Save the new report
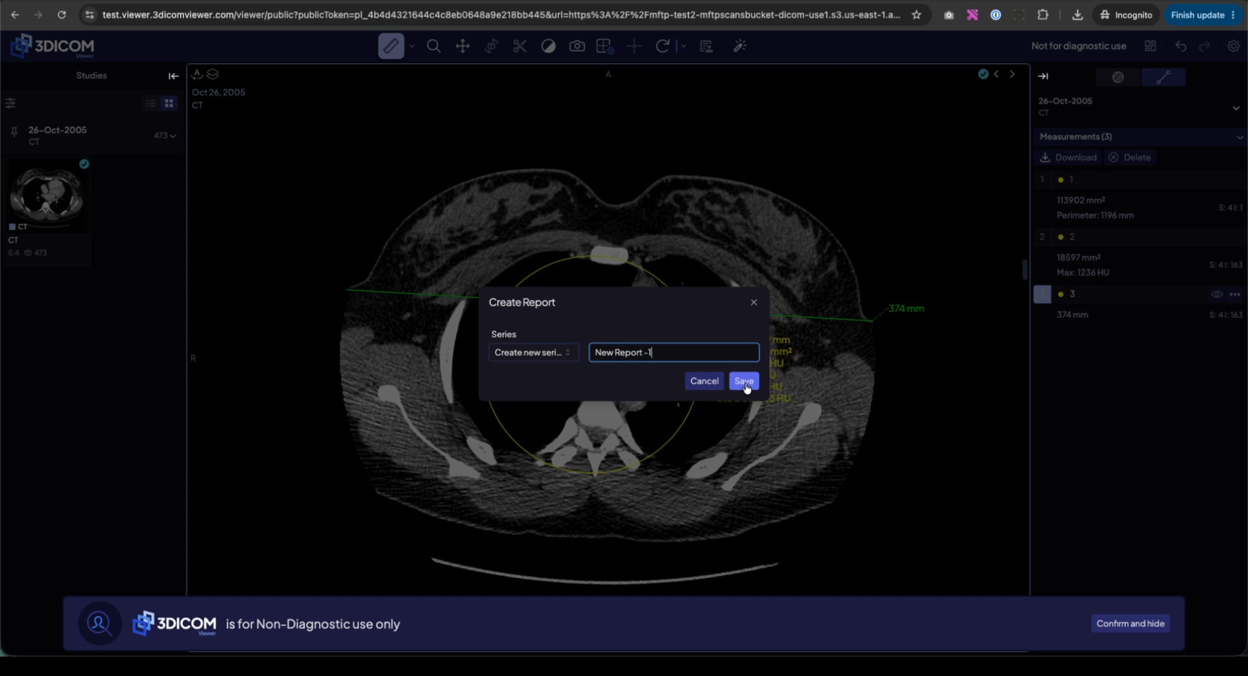 click(x=744, y=381)
